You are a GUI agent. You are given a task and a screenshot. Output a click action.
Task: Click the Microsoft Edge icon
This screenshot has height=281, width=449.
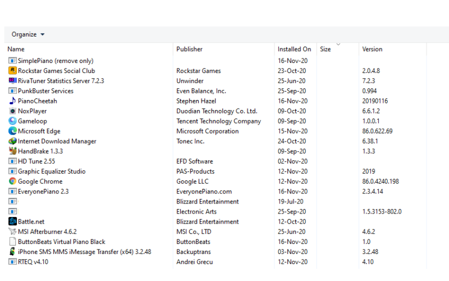click(x=12, y=131)
